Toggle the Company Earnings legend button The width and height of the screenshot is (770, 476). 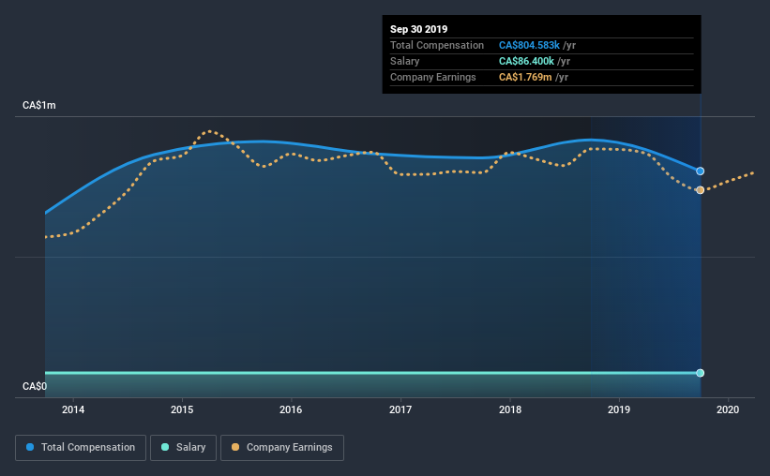click(282, 448)
